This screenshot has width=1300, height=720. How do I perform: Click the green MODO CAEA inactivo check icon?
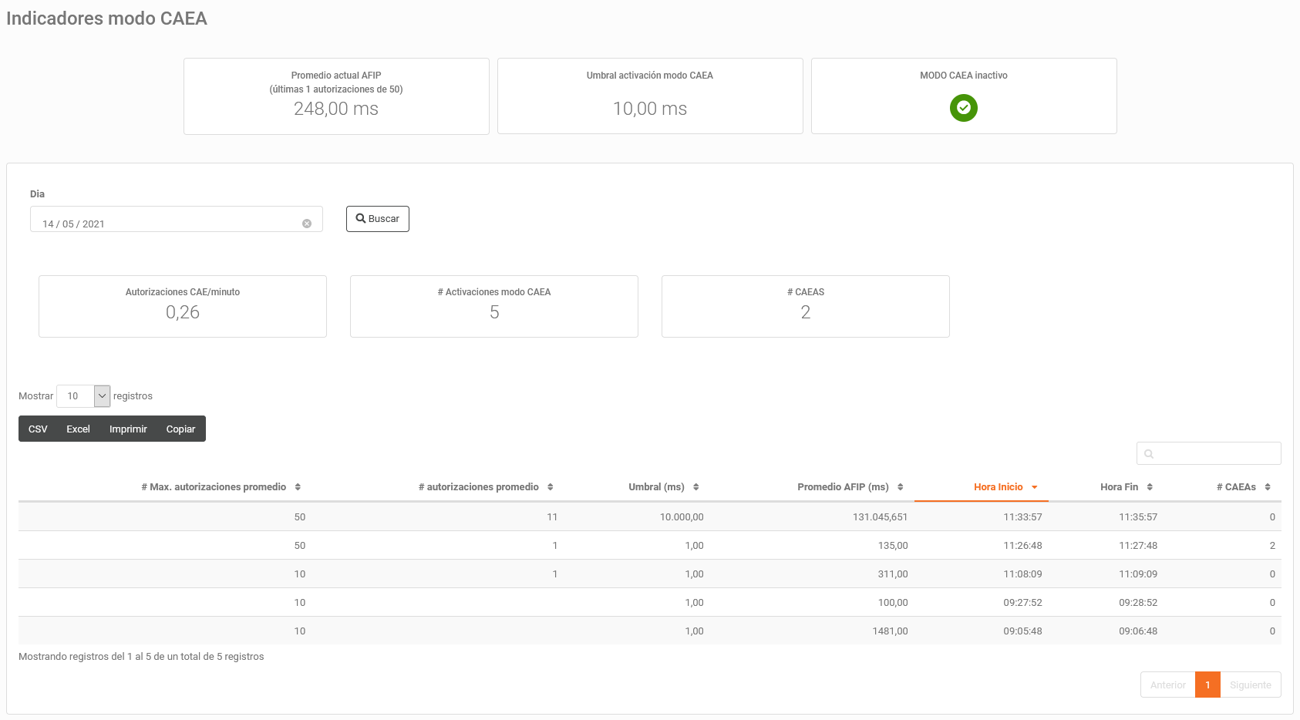pyautogui.click(x=963, y=108)
